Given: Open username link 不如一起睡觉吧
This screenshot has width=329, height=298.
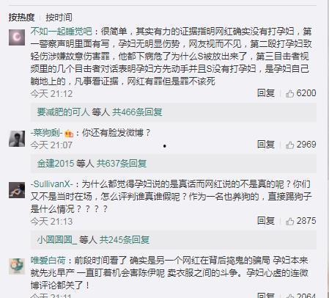Looking at the screenshot, I should pos(61,32).
